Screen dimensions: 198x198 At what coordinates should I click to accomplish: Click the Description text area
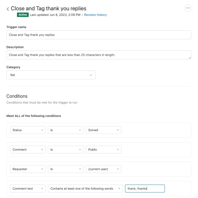point(99,55)
